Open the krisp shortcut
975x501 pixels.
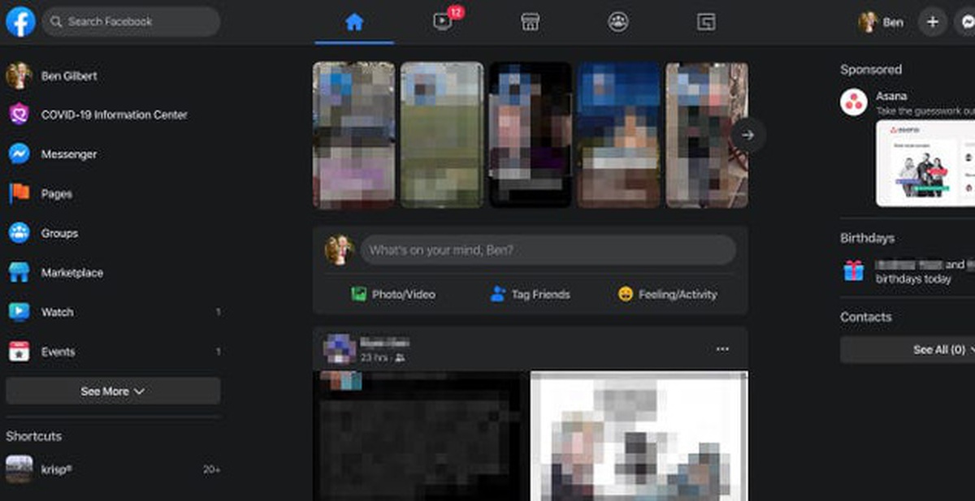point(114,469)
